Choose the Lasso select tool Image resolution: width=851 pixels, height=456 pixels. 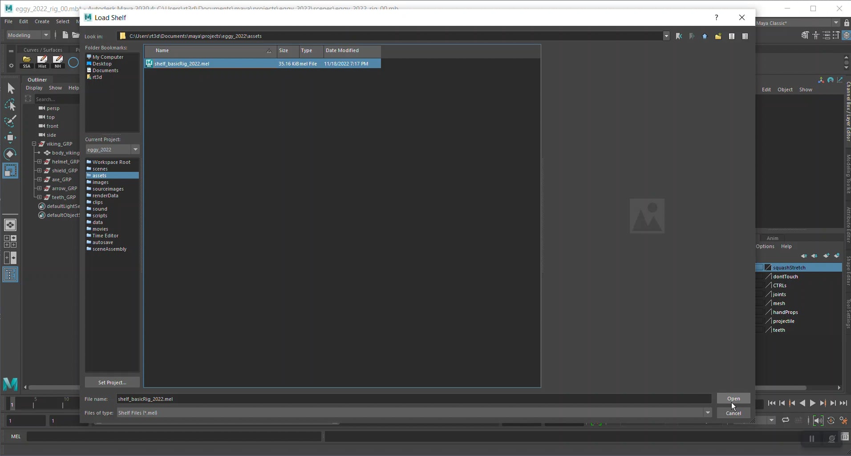click(x=11, y=105)
